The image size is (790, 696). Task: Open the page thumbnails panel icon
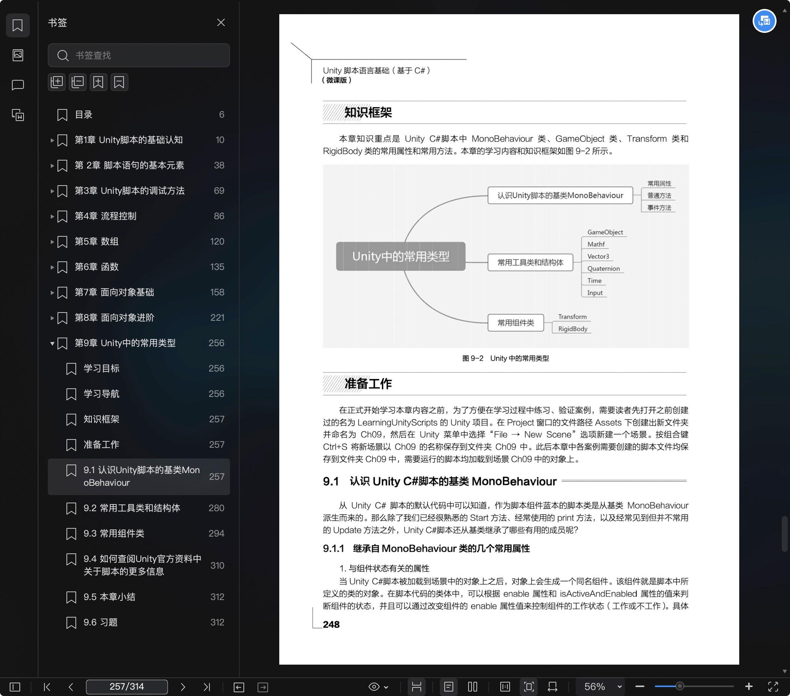(x=18, y=55)
